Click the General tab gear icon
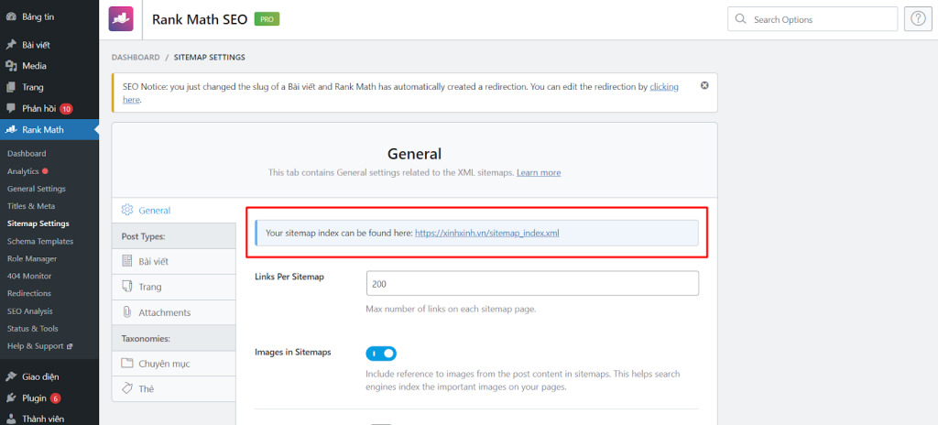The image size is (938, 425). [126, 210]
